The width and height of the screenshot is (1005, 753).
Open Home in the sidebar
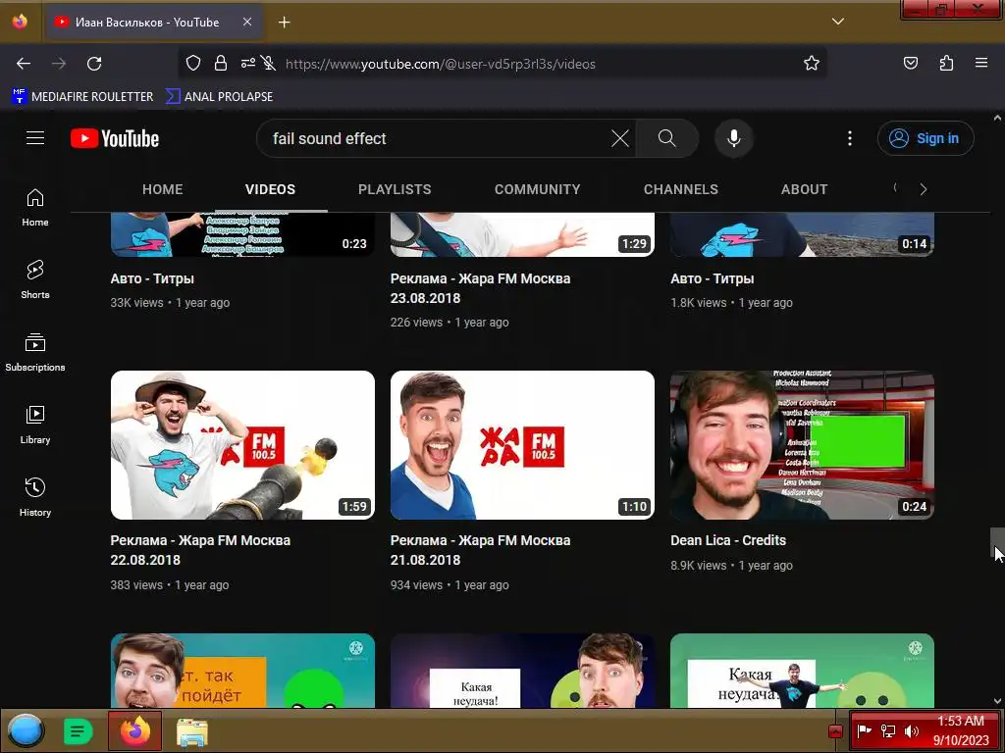(x=35, y=208)
